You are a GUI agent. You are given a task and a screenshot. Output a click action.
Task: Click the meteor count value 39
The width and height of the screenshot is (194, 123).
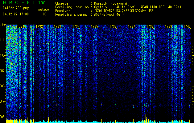(x=45, y=14)
